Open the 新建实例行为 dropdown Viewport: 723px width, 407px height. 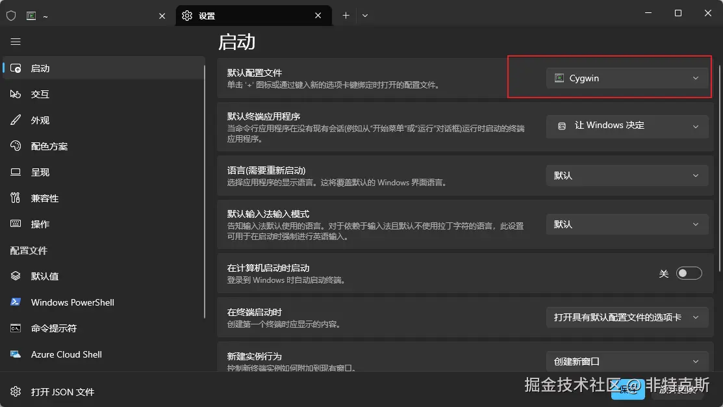pyautogui.click(x=627, y=361)
